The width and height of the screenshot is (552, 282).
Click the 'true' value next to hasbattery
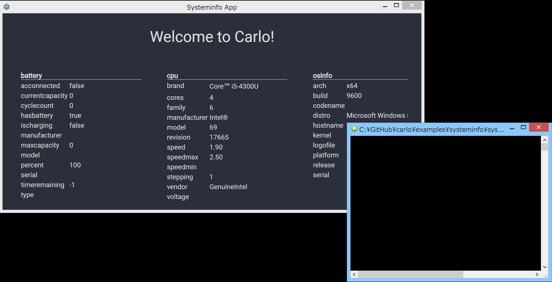coord(75,116)
